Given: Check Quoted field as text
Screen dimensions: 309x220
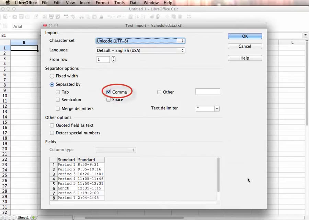Looking at the screenshot, I should click(52, 125).
